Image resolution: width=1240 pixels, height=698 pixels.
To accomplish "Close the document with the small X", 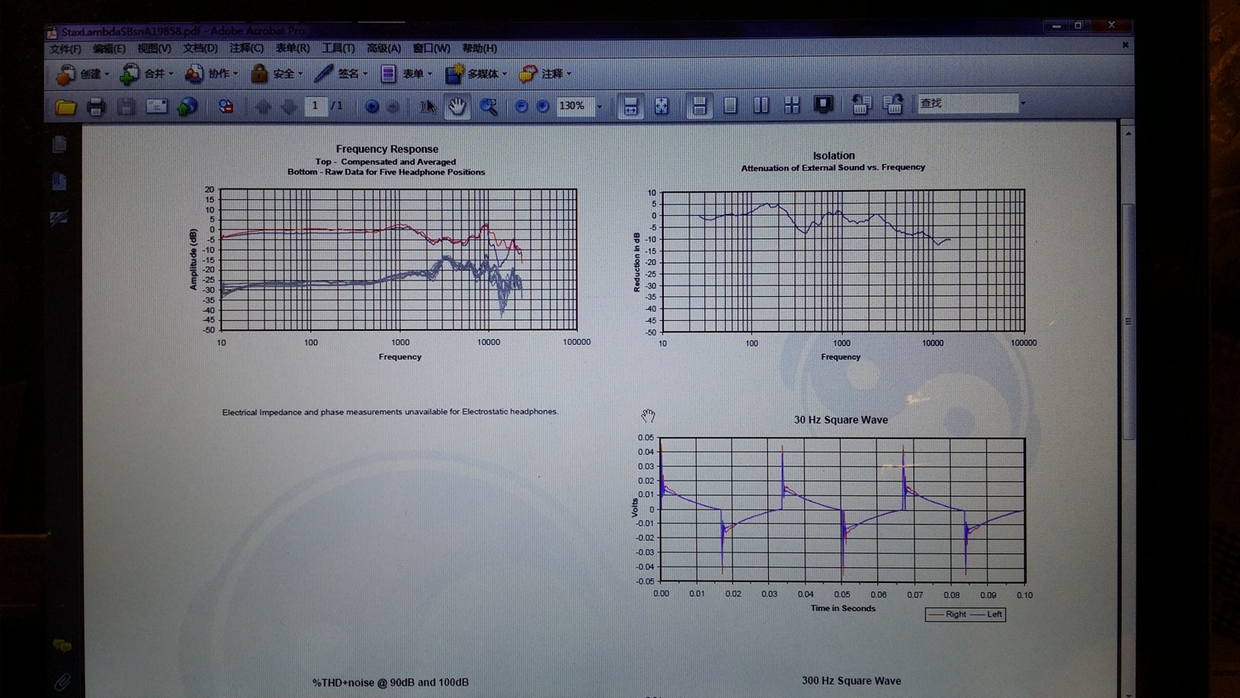I will click(1125, 45).
